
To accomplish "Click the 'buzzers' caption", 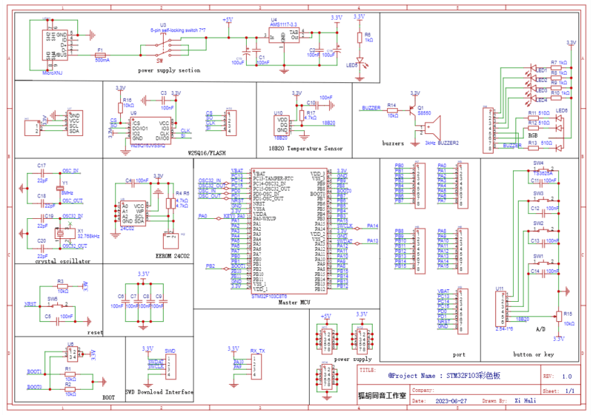I will pyautogui.click(x=393, y=144).
